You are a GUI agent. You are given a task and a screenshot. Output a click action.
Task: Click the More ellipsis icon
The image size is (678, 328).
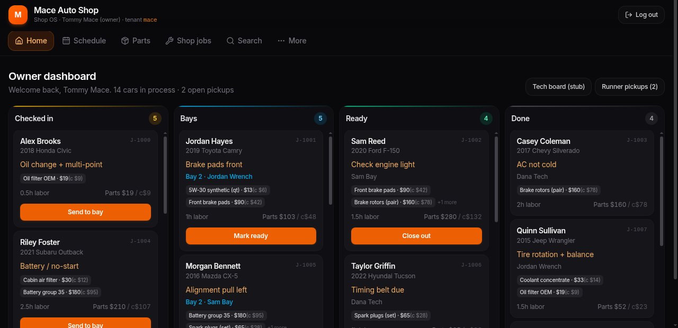281,41
